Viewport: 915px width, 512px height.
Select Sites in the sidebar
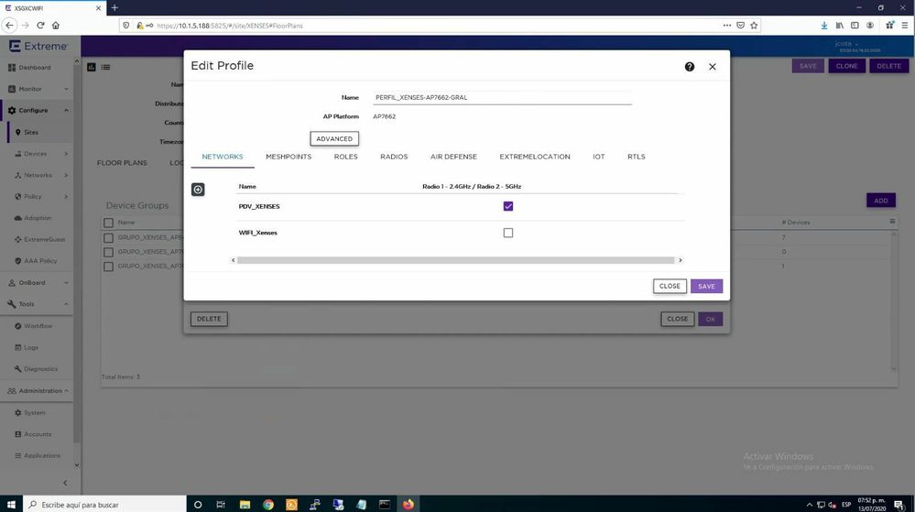(31, 133)
